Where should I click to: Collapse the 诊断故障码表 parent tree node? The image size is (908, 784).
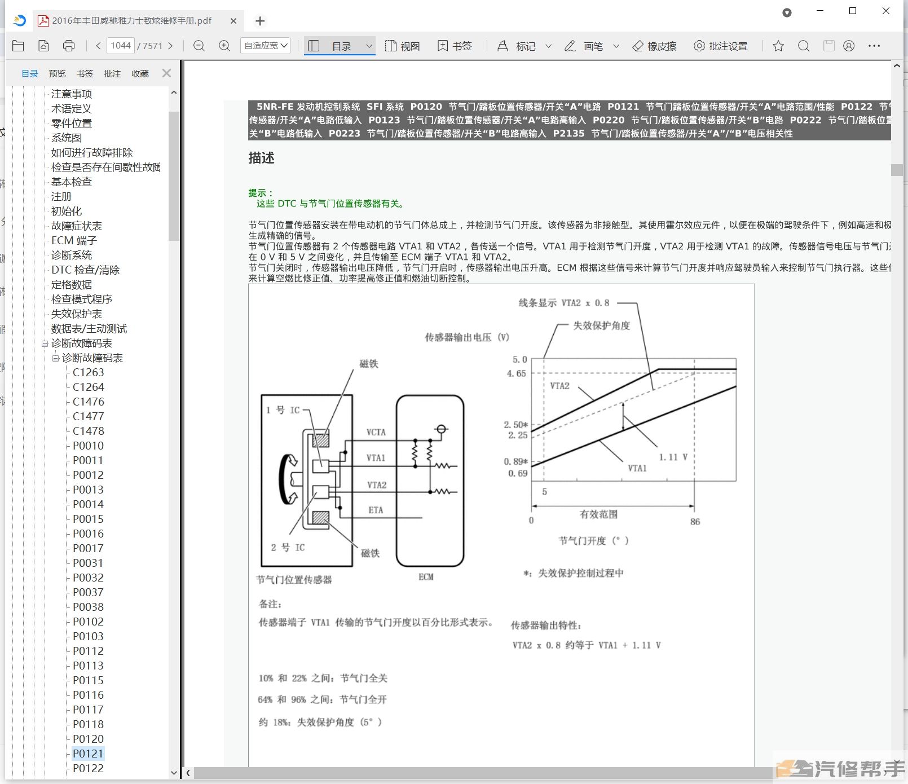point(45,343)
